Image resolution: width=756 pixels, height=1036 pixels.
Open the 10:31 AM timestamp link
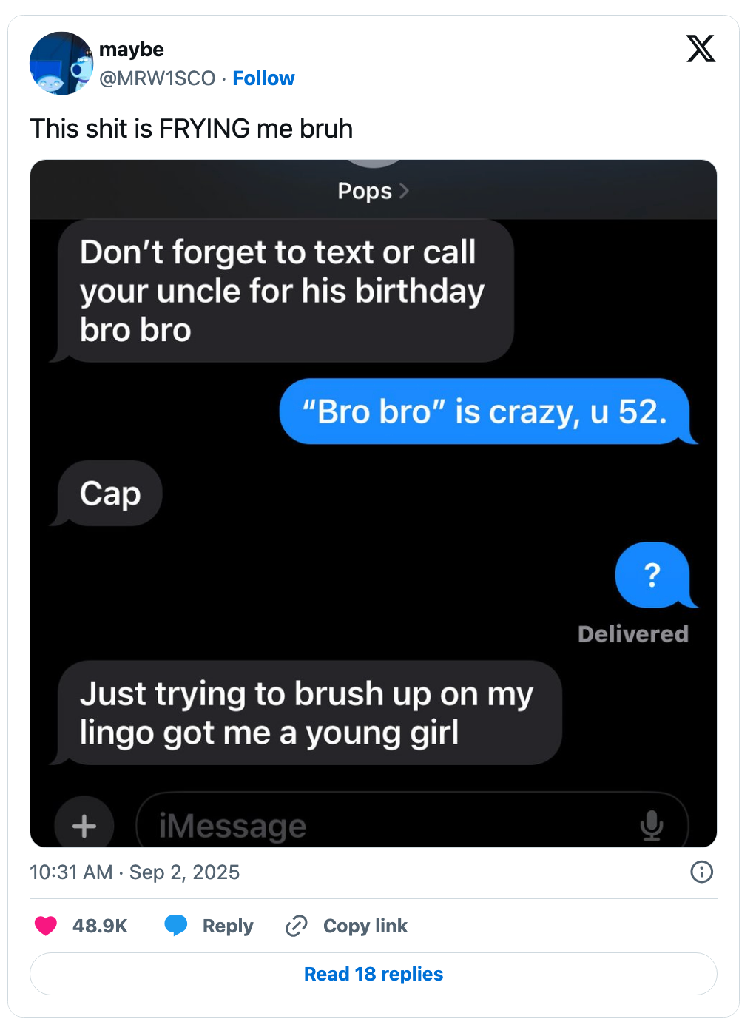(x=70, y=872)
